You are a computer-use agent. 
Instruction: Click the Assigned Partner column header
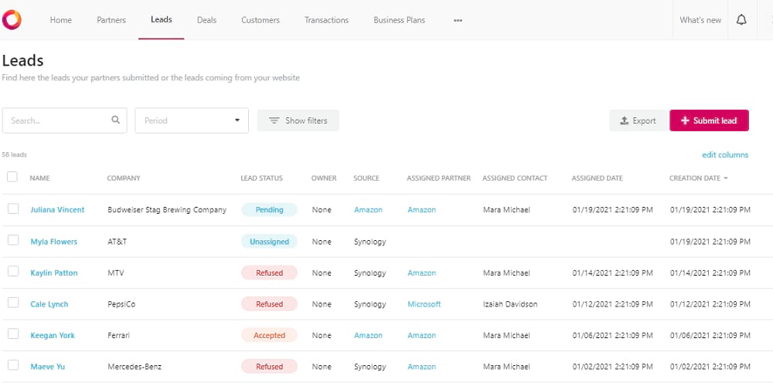pyautogui.click(x=439, y=178)
